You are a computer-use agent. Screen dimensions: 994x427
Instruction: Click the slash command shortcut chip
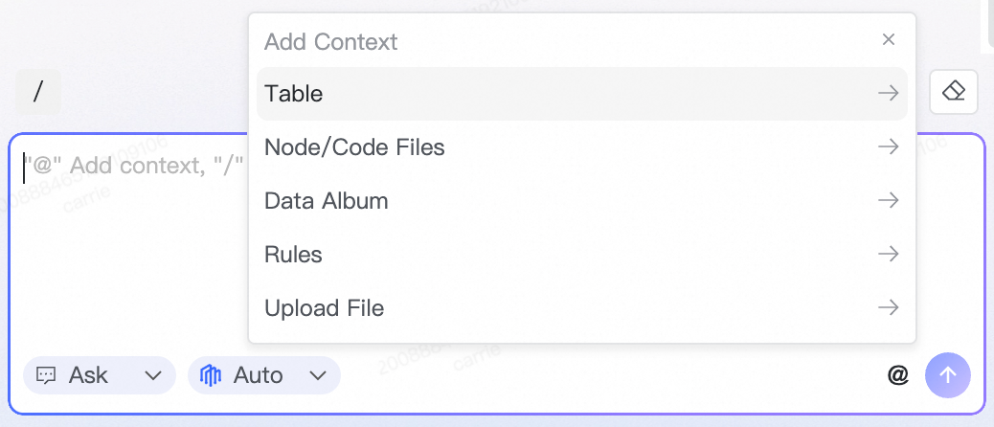pyautogui.click(x=38, y=92)
